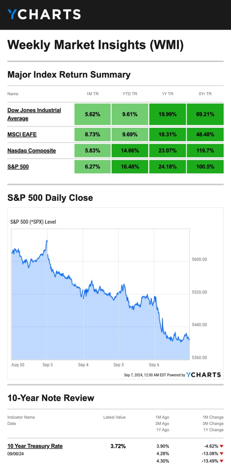This screenshot has width=231, height=469.
Task: Click the YCharts logo below S&P chart
Action: pyautogui.click(x=204, y=375)
